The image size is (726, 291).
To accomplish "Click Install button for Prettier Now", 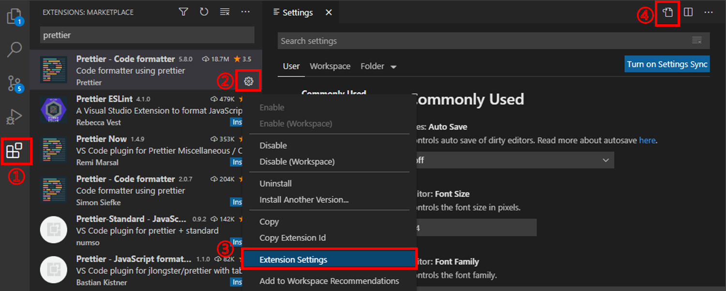I will click(237, 162).
